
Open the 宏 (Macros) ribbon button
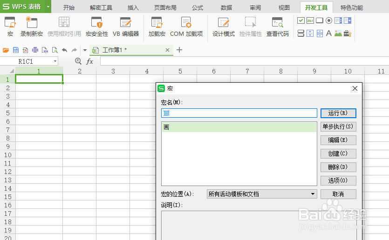pos(10,27)
